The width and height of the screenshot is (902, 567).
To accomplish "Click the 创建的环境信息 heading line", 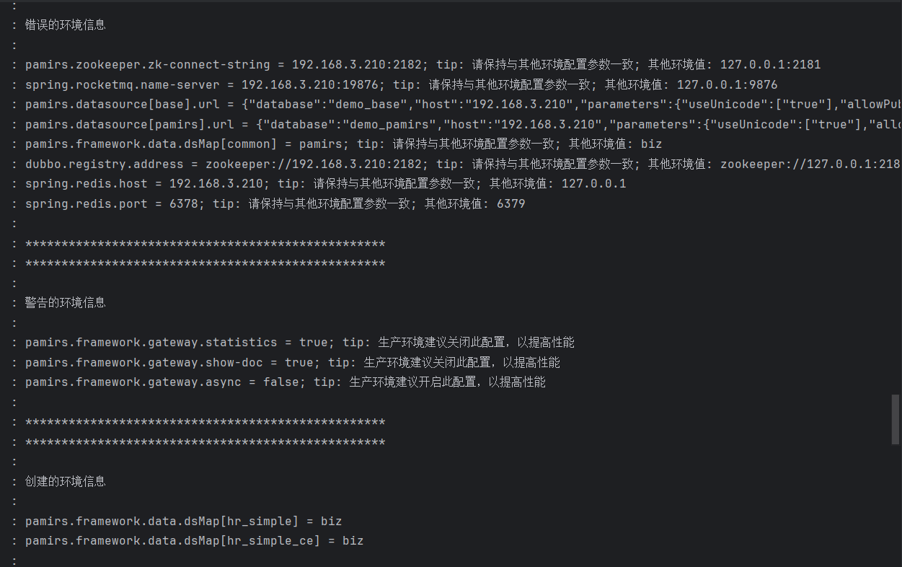I will pos(65,481).
